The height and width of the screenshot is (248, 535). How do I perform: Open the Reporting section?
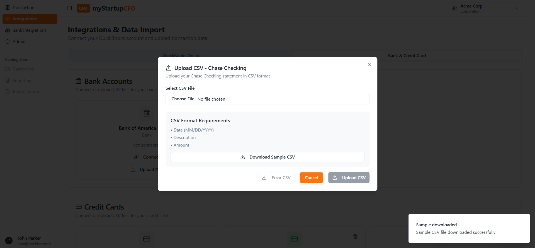[x=22, y=80]
